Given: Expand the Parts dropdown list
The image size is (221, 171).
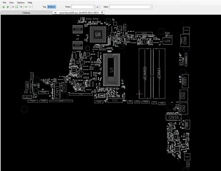Looking at the screenshot, I should click(x=93, y=7).
